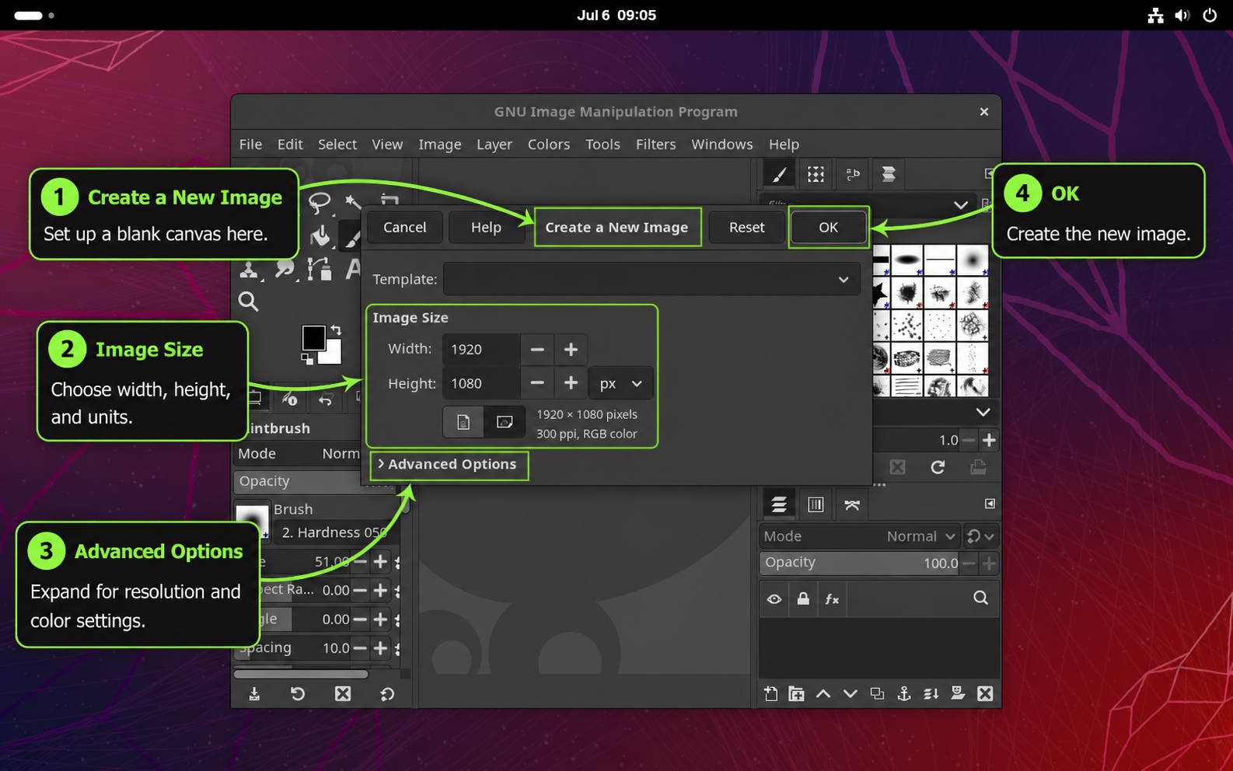Image resolution: width=1233 pixels, height=771 pixels.
Task: Open the Colors menu
Action: tap(549, 145)
